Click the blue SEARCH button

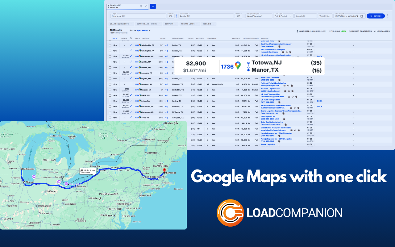(376, 16)
